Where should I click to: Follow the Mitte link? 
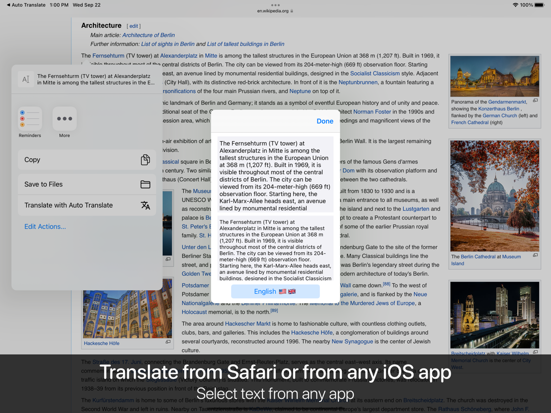pos(211,55)
